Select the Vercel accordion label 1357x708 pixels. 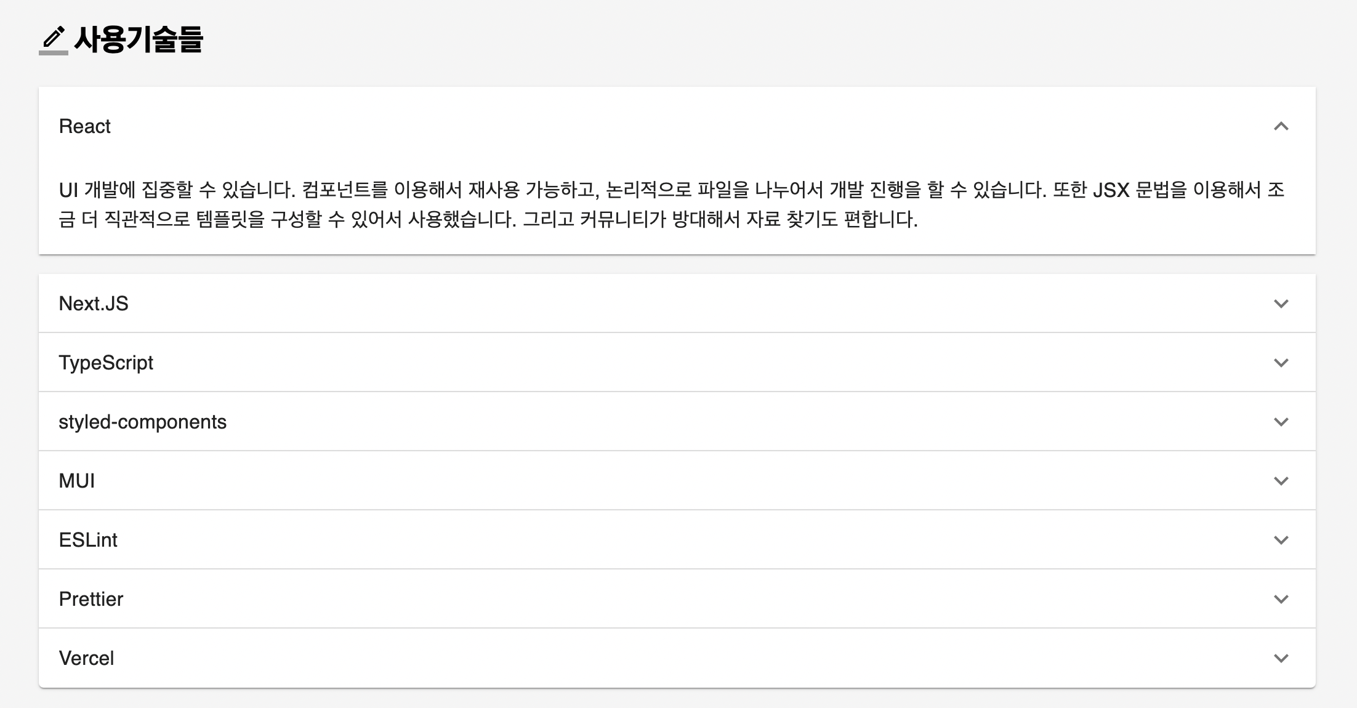pos(87,658)
